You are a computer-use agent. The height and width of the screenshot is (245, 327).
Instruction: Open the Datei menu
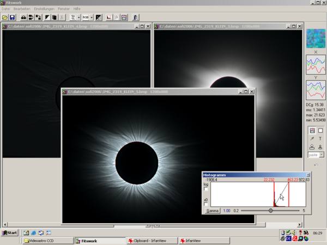click(5, 9)
